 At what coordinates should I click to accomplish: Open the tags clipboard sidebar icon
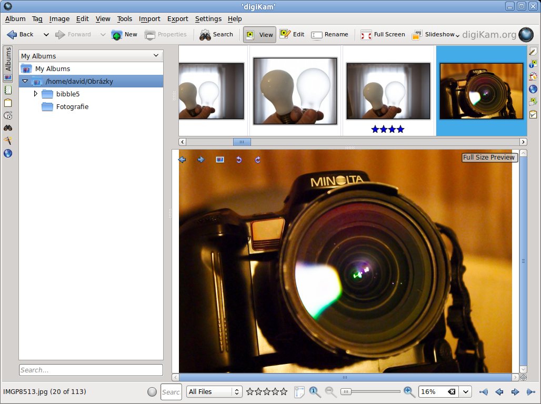(8, 103)
